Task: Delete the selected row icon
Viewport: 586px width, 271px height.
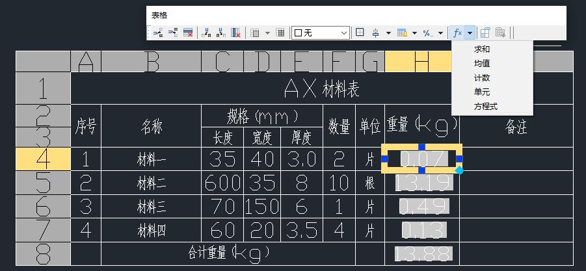Action: (188, 33)
